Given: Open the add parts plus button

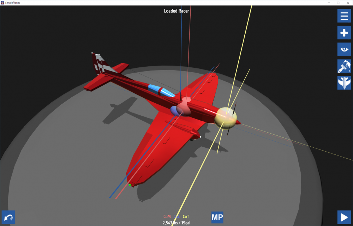Looking at the screenshot, I should pos(344,32).
